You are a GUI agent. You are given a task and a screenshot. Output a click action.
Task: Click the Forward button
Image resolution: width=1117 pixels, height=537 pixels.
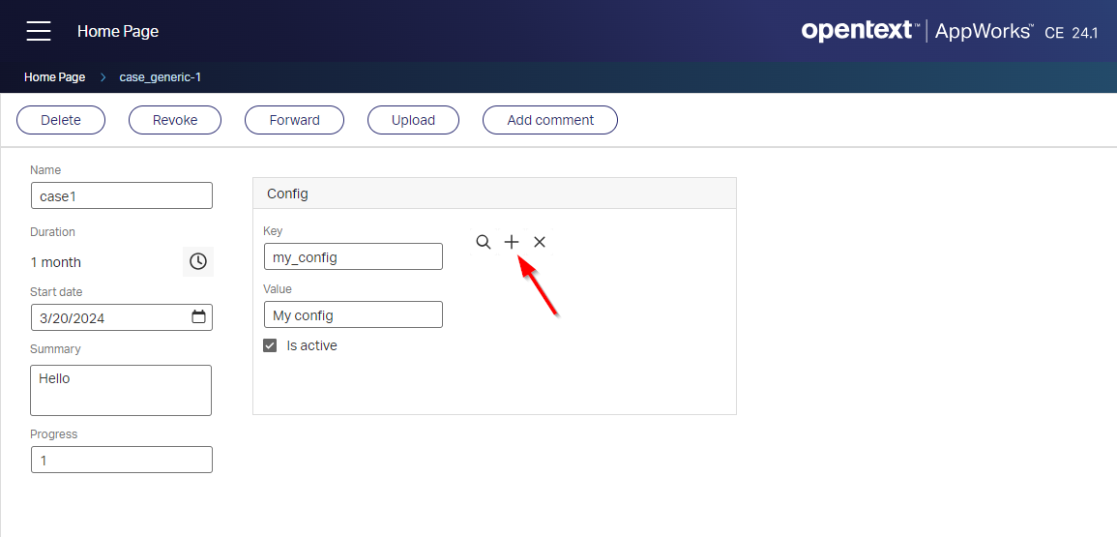pyautogui.click(x=294, y=120)
